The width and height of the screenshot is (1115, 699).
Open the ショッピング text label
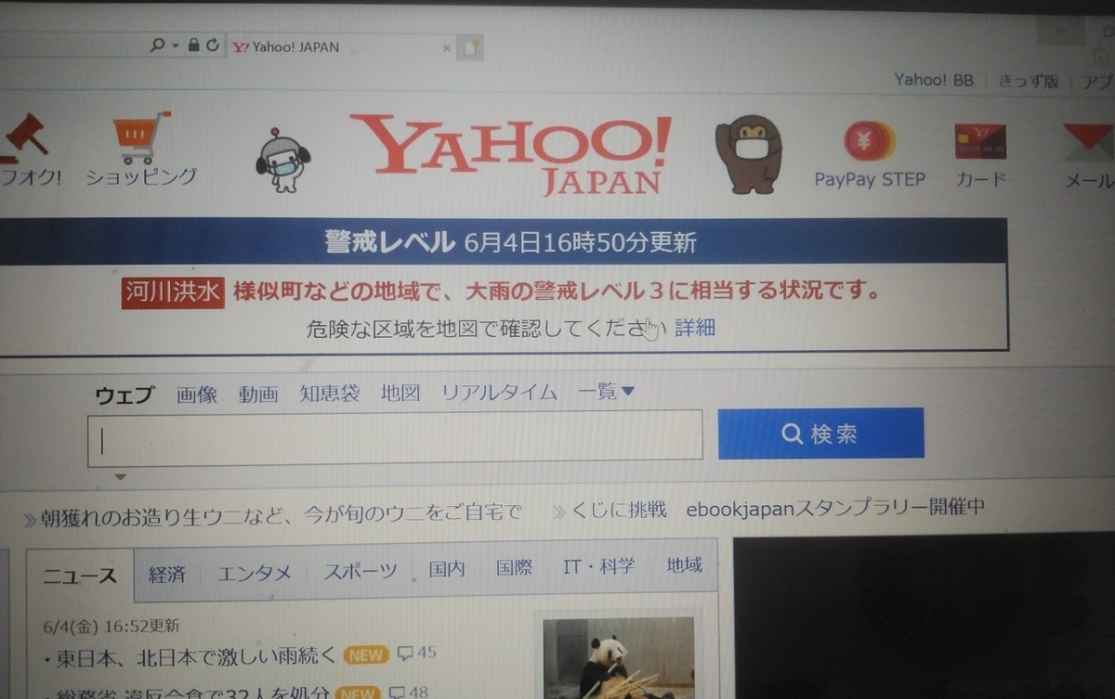pyautogui.click(x=141, y=176)
